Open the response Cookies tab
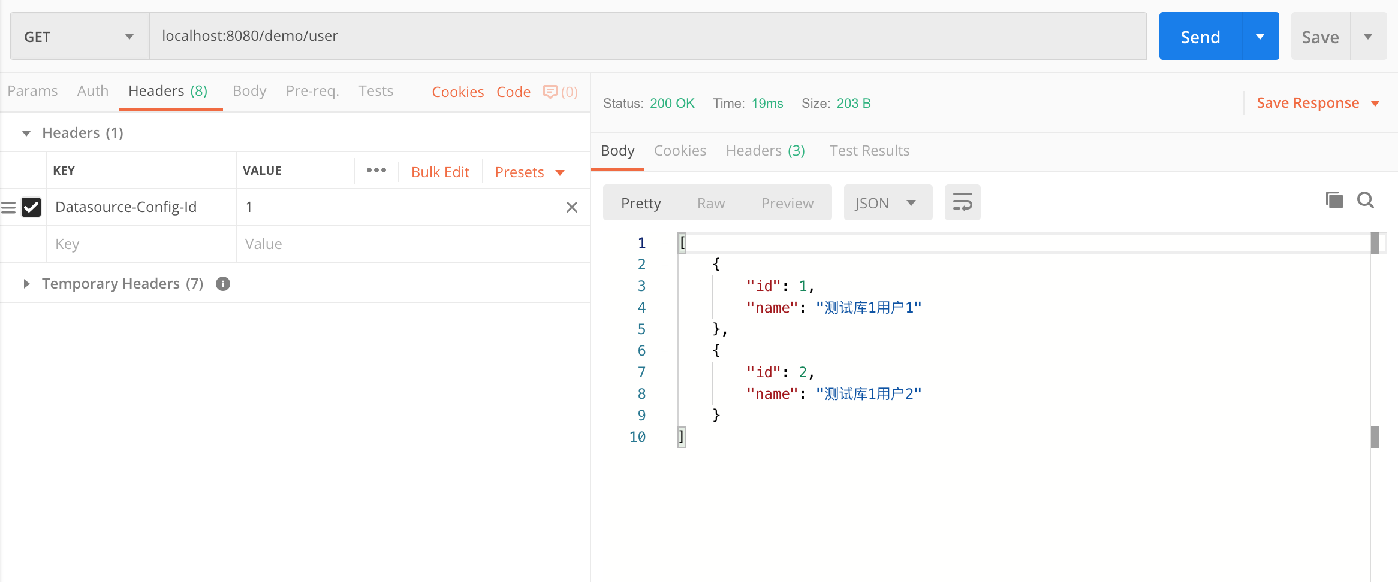 (x=680, y=151)
